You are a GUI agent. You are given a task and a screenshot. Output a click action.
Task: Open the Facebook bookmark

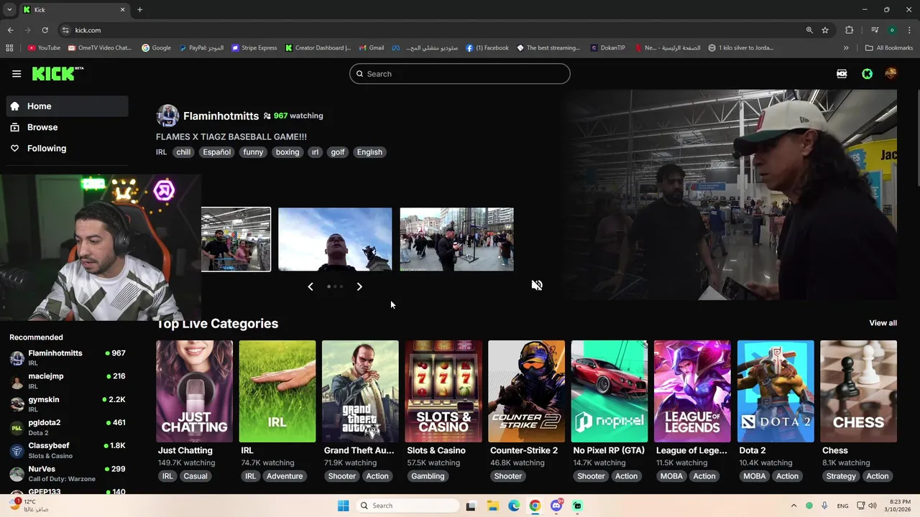pyautogui.click(x=487, y=48)
